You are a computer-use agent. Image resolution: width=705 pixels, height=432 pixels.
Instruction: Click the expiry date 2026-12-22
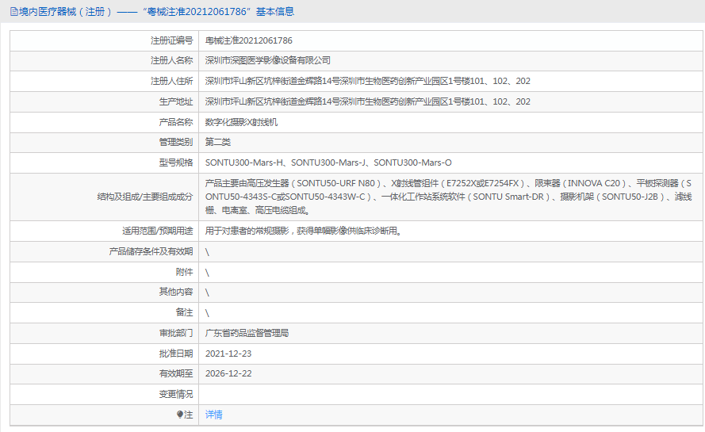pos(228,373)
